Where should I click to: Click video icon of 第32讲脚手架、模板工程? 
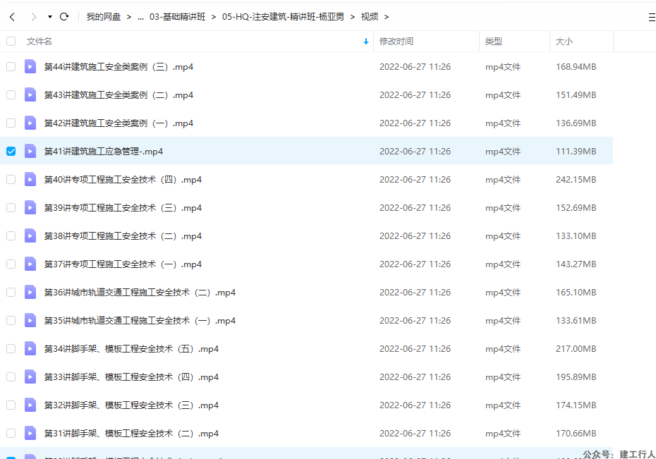(30, 405)
